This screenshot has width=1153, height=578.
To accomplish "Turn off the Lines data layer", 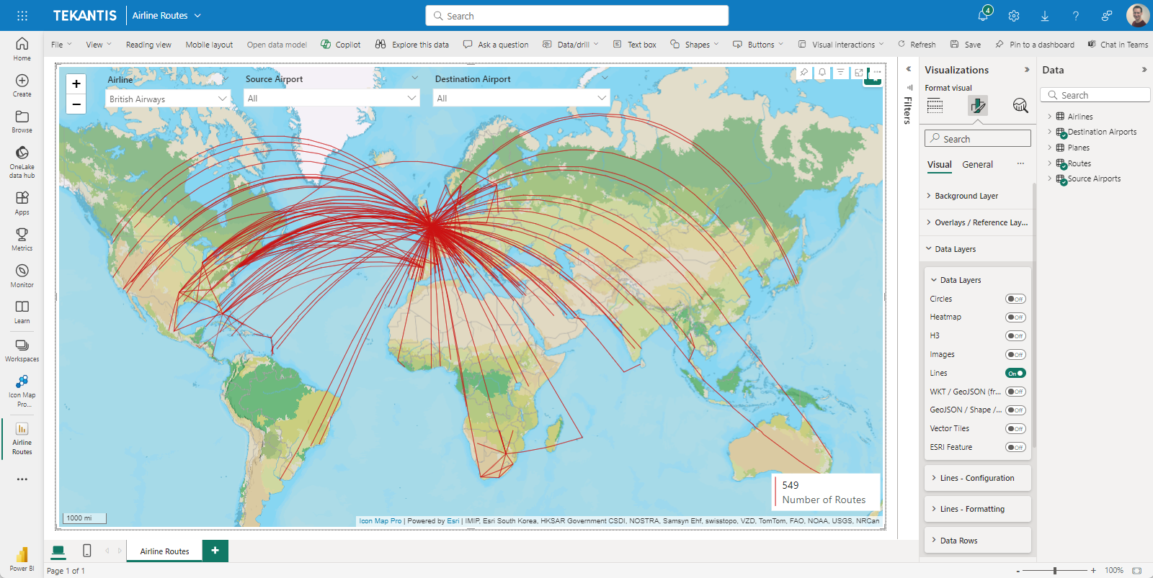I will click(x=1015, y=373).
